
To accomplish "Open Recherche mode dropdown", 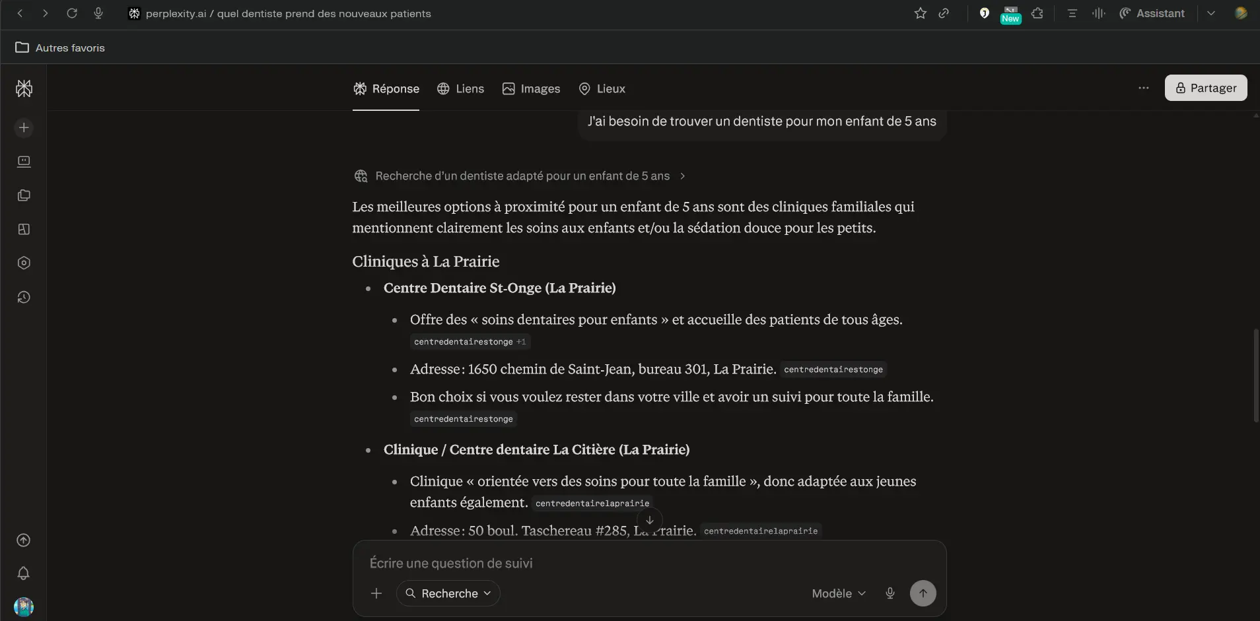I will [448, 593].
